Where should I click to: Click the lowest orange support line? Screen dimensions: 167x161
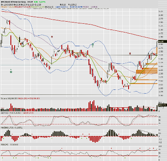coord(144,84)
